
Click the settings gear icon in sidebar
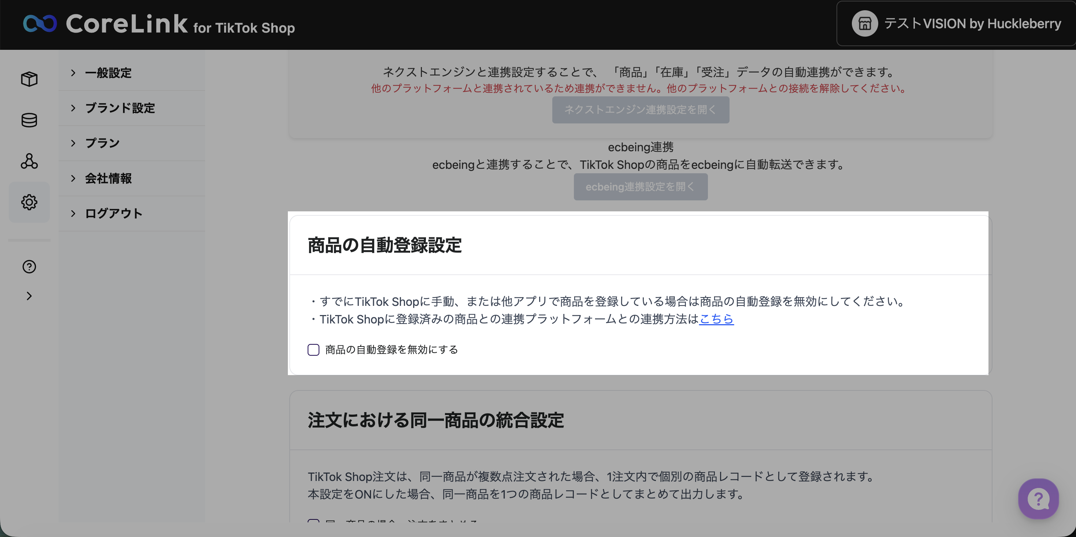[x=29, y=202]
